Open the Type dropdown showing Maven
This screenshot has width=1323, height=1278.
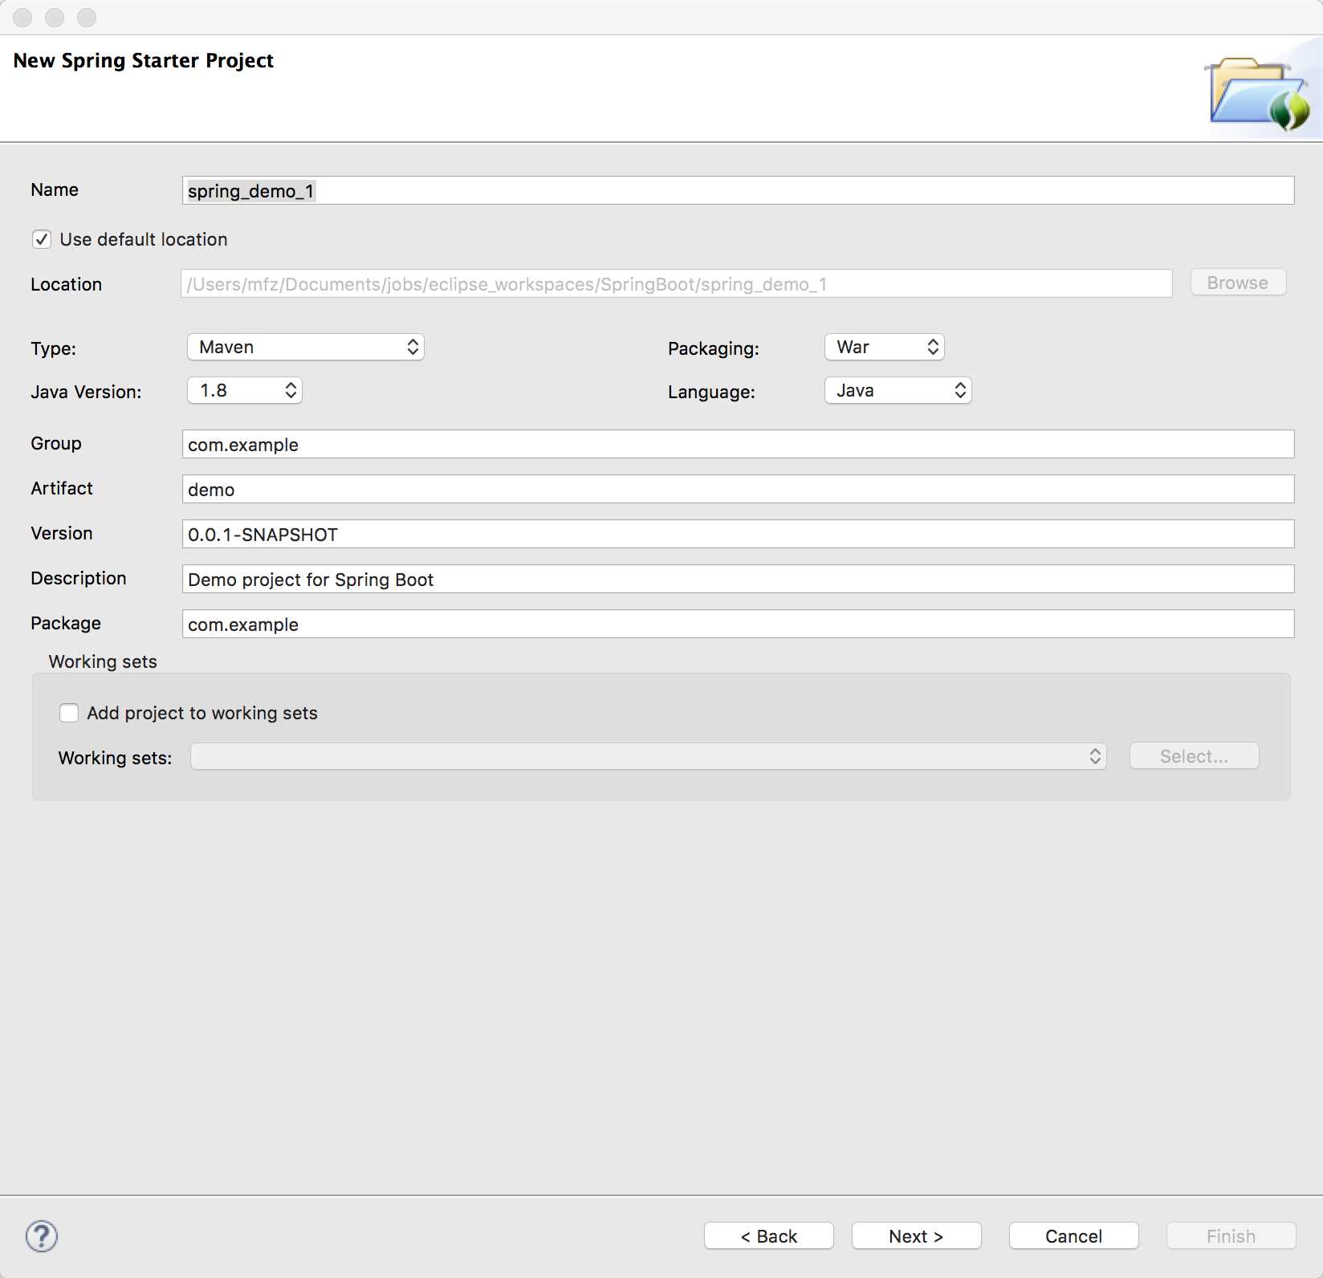[305, 347]
